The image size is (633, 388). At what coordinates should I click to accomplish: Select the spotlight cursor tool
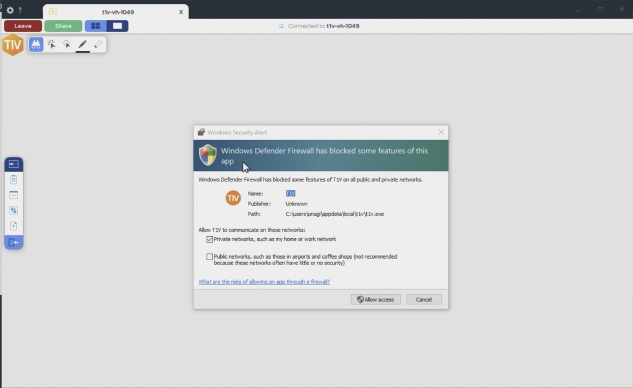[67, 44]
